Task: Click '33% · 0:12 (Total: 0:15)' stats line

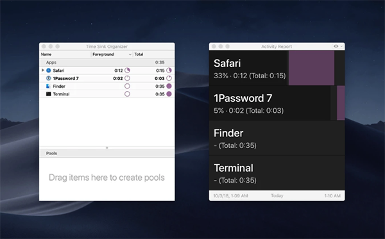Action: (x=250, y=76)
